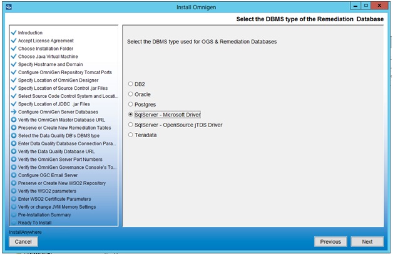Click Pre-Installation Summary step text

click(44, 215)
